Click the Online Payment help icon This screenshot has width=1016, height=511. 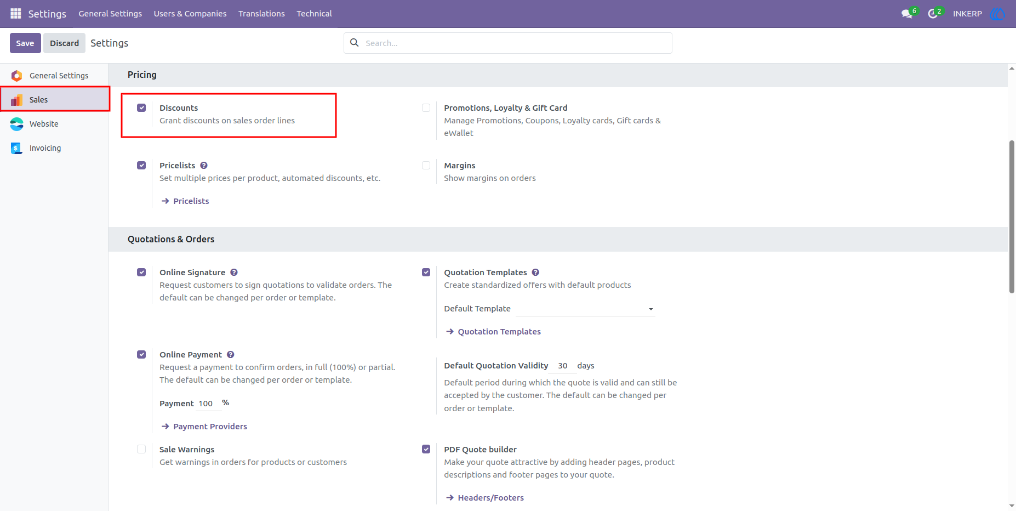point(231,355)
